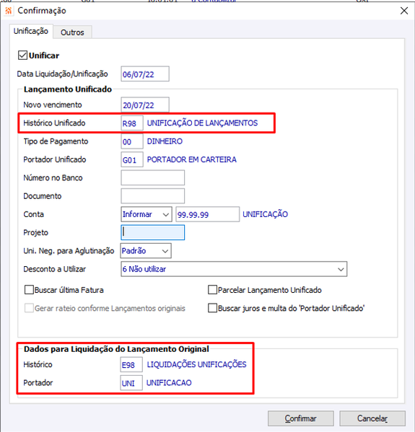The image size is (415, 432).
Task: Click liquidation Histórico code field E98
Action: pyautogui.click(x=131, y=364)
